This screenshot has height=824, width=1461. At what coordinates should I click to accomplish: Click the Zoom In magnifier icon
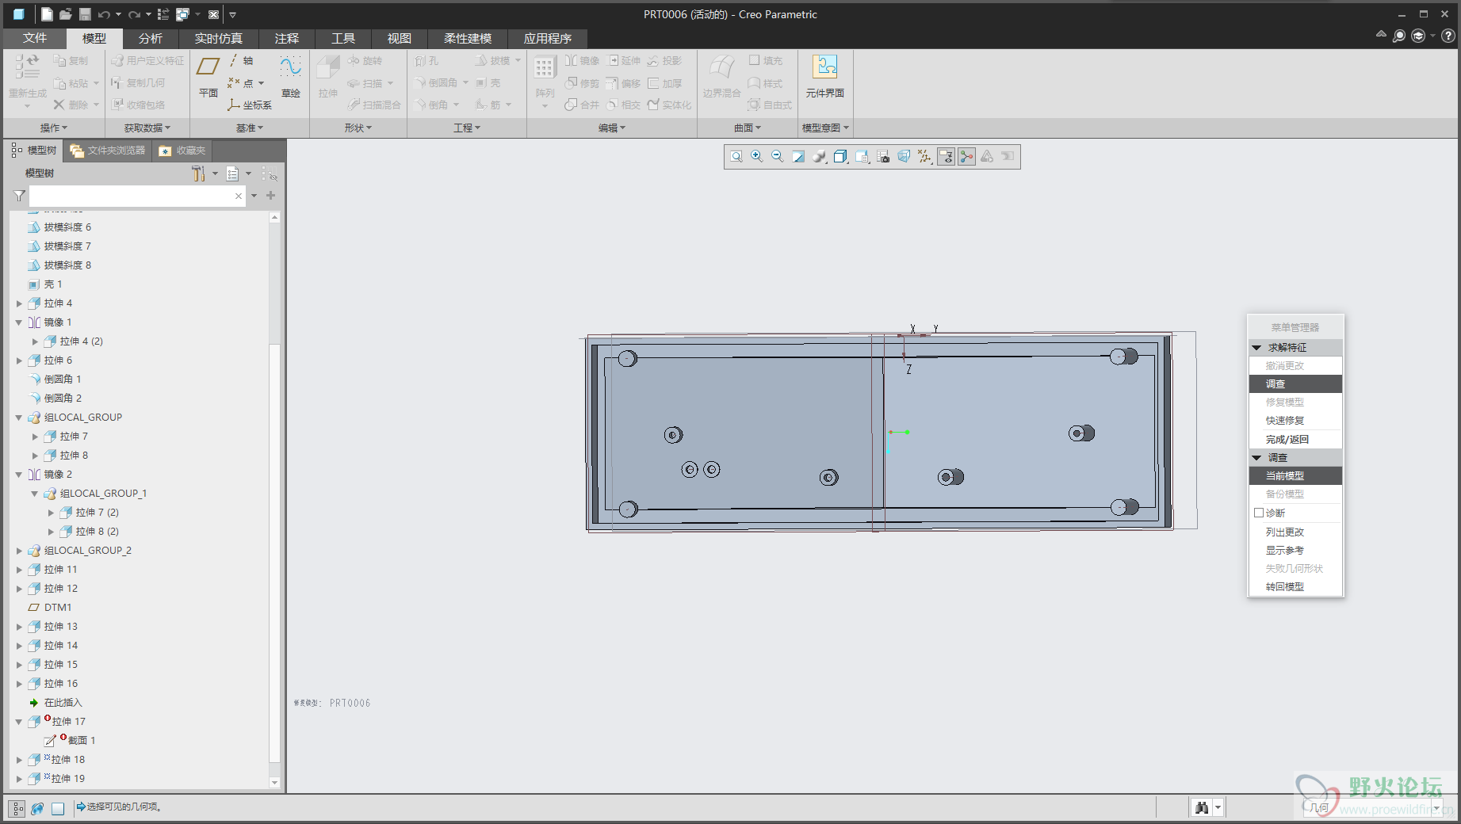click(x=757, y=157)
